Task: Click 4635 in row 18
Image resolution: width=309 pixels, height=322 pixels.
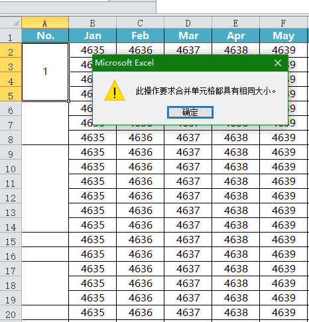Action: [x=93, y=284]
